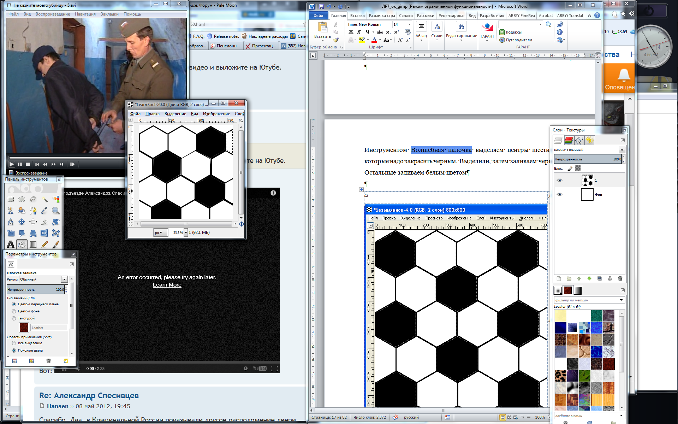Open Режим dropdown in tool options
This screenshot has width=678, height=424.
pyautogui.click(x=64, y=279)
